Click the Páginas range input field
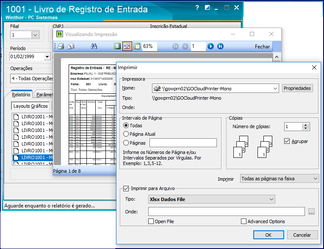This screenshot has height=249, width=324. pyautogui.click(x=183, y=143)
